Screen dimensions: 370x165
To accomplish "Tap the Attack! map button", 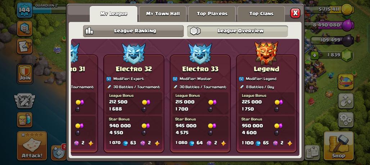I will pos(32,146).
